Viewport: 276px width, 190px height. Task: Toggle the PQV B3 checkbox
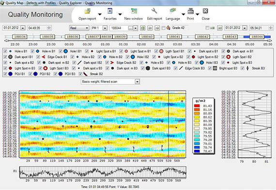[x=56, y=74]
